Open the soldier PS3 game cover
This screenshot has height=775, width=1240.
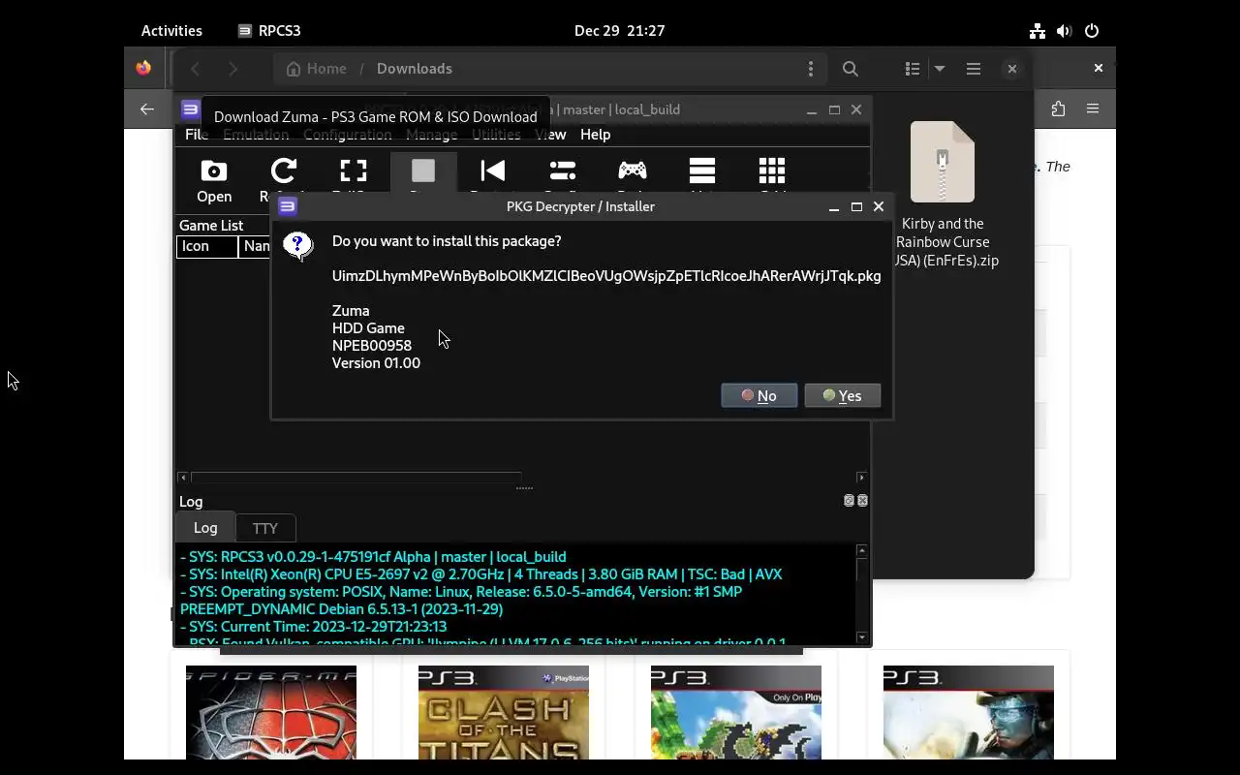969,712
